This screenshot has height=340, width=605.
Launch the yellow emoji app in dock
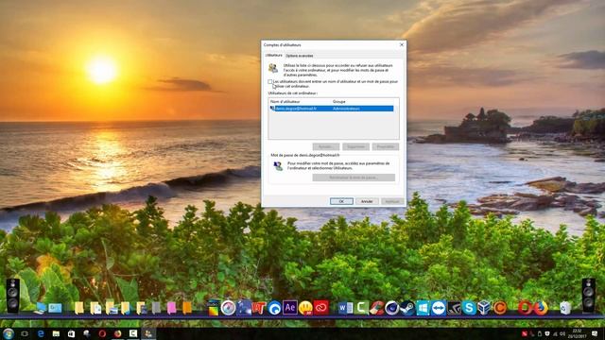click(x=305, y=308)
